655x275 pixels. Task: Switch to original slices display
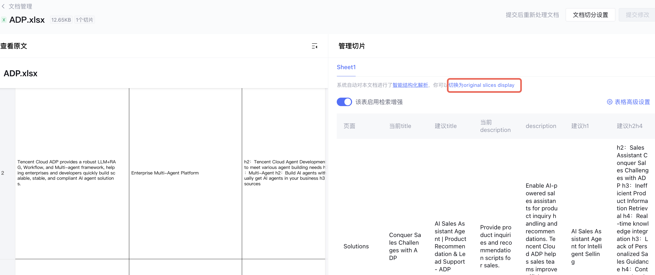tap(481, 85)
